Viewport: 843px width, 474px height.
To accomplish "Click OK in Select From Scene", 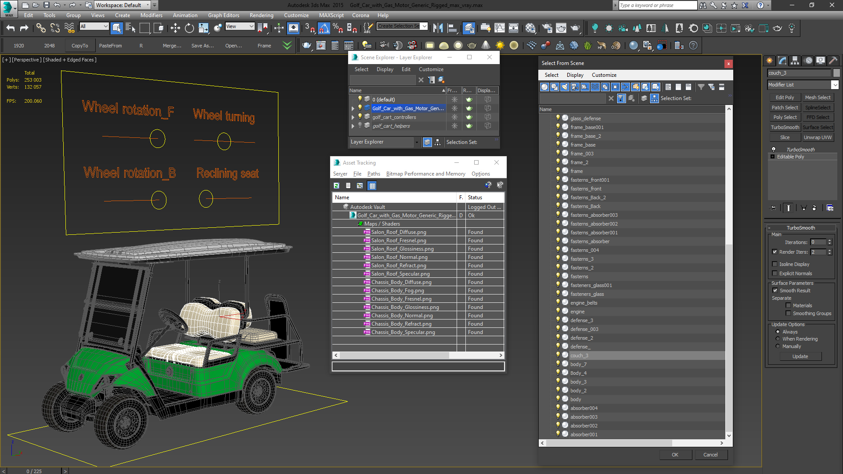I will 675,455.
